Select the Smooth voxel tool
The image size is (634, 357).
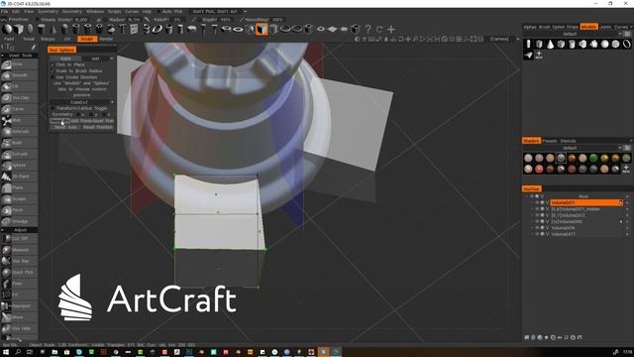(x=20, y=75)
